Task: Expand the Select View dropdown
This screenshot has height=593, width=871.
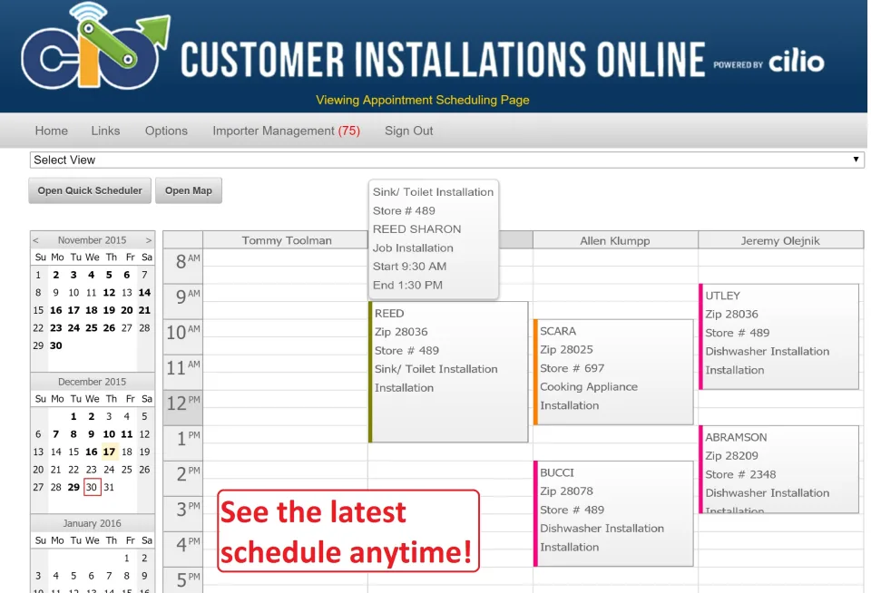Action: click(x=446, y=160)
